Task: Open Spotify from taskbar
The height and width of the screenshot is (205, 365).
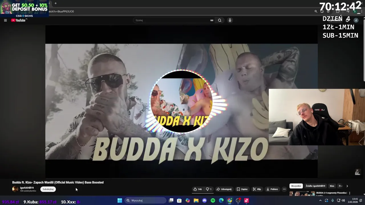Action: [x=213, y=200]
